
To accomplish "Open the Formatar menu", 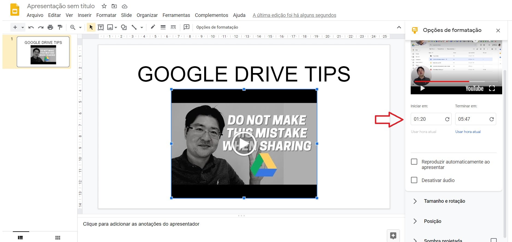I will tap(106, 15).
